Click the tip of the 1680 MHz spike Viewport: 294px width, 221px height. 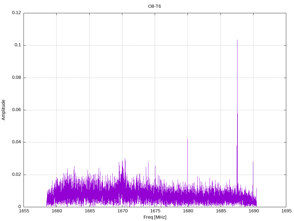[187, 139]
